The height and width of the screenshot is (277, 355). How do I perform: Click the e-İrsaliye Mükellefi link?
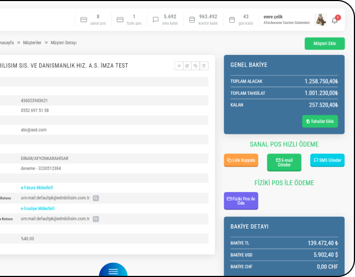(x=38, y=208)
